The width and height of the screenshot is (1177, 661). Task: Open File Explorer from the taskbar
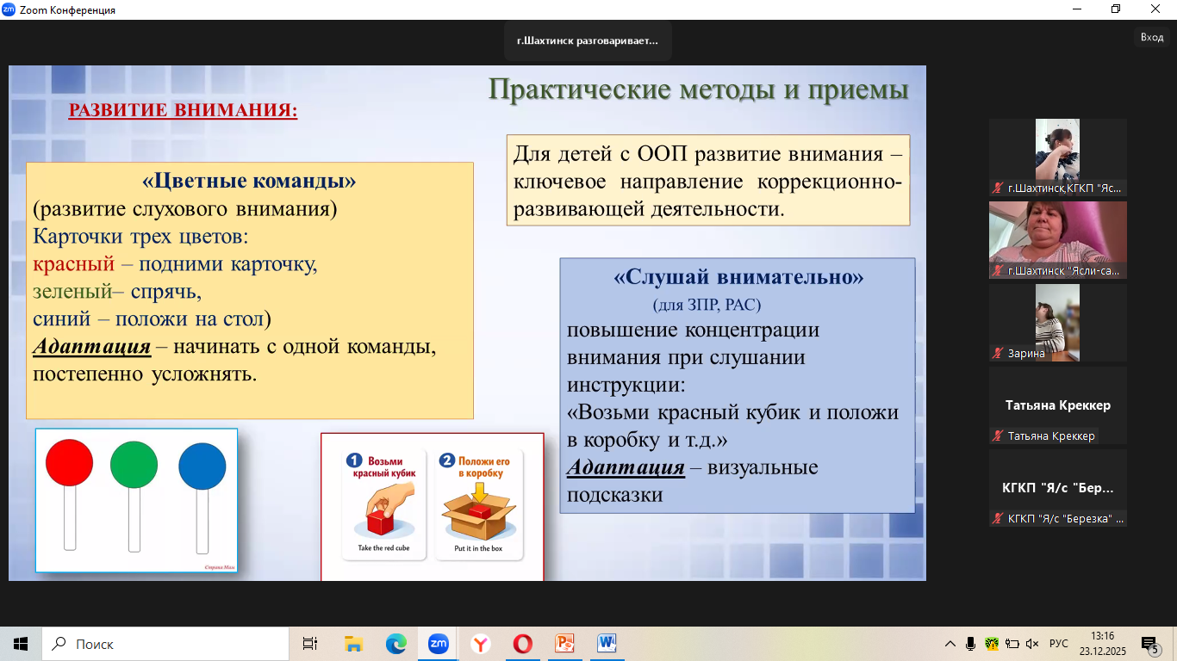(353, 644)
